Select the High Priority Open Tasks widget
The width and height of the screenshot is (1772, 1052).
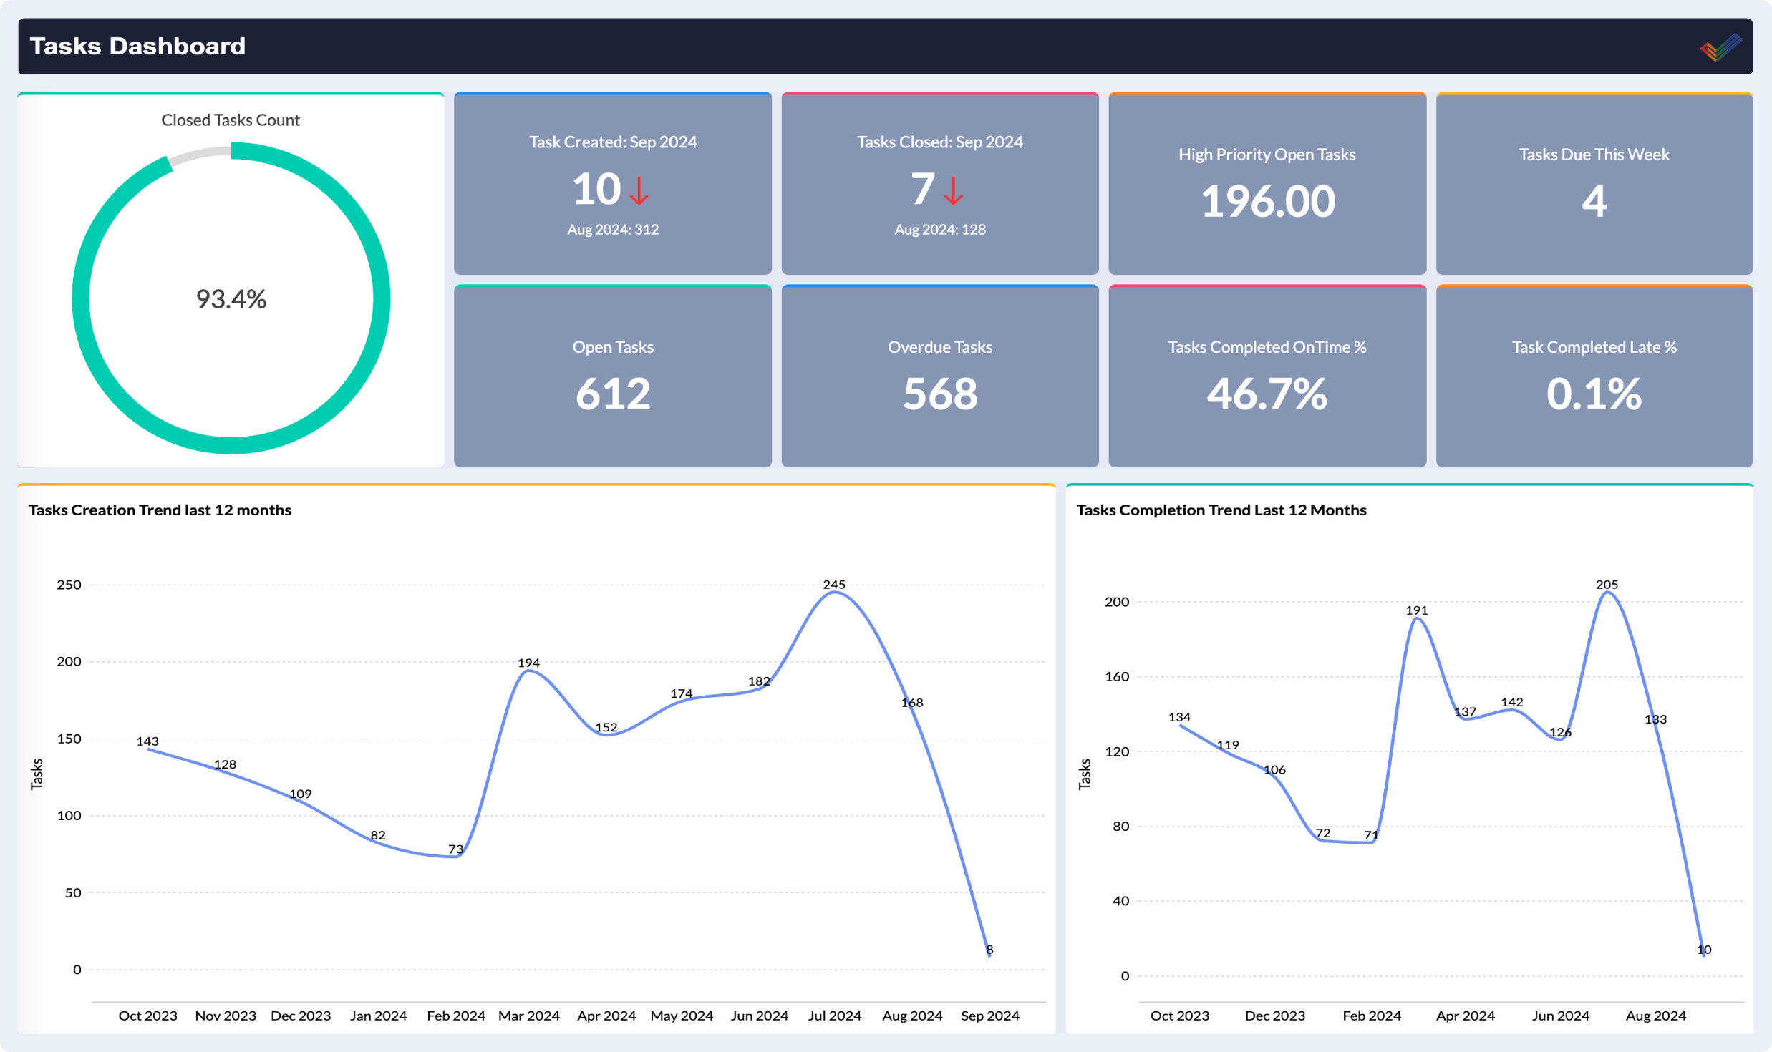click(1267, 184)
